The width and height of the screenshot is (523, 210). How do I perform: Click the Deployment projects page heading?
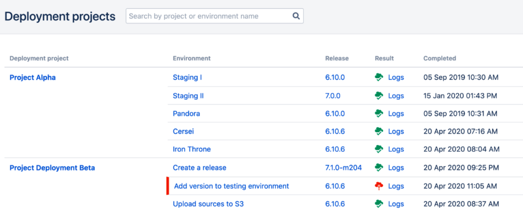click(x=60, y=16)
